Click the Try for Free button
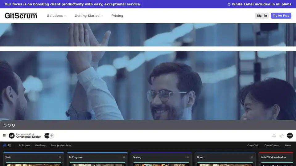 pyautogui.click(x=281, y=16)
